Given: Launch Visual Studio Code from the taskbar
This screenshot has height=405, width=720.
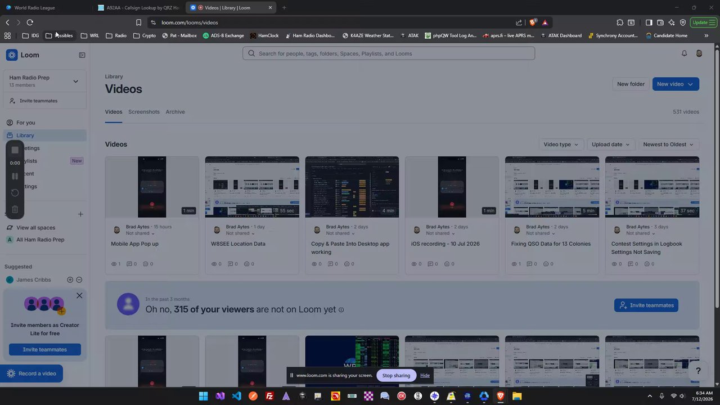Looking at the screenshot, I should (x=237, y=396).
